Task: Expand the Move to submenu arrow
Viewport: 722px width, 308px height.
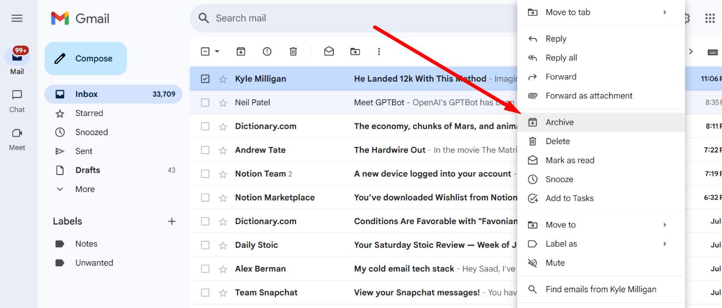Action: pos(665,225)
